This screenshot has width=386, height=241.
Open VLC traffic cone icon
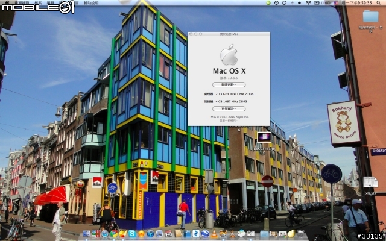(x=214, y=233)
